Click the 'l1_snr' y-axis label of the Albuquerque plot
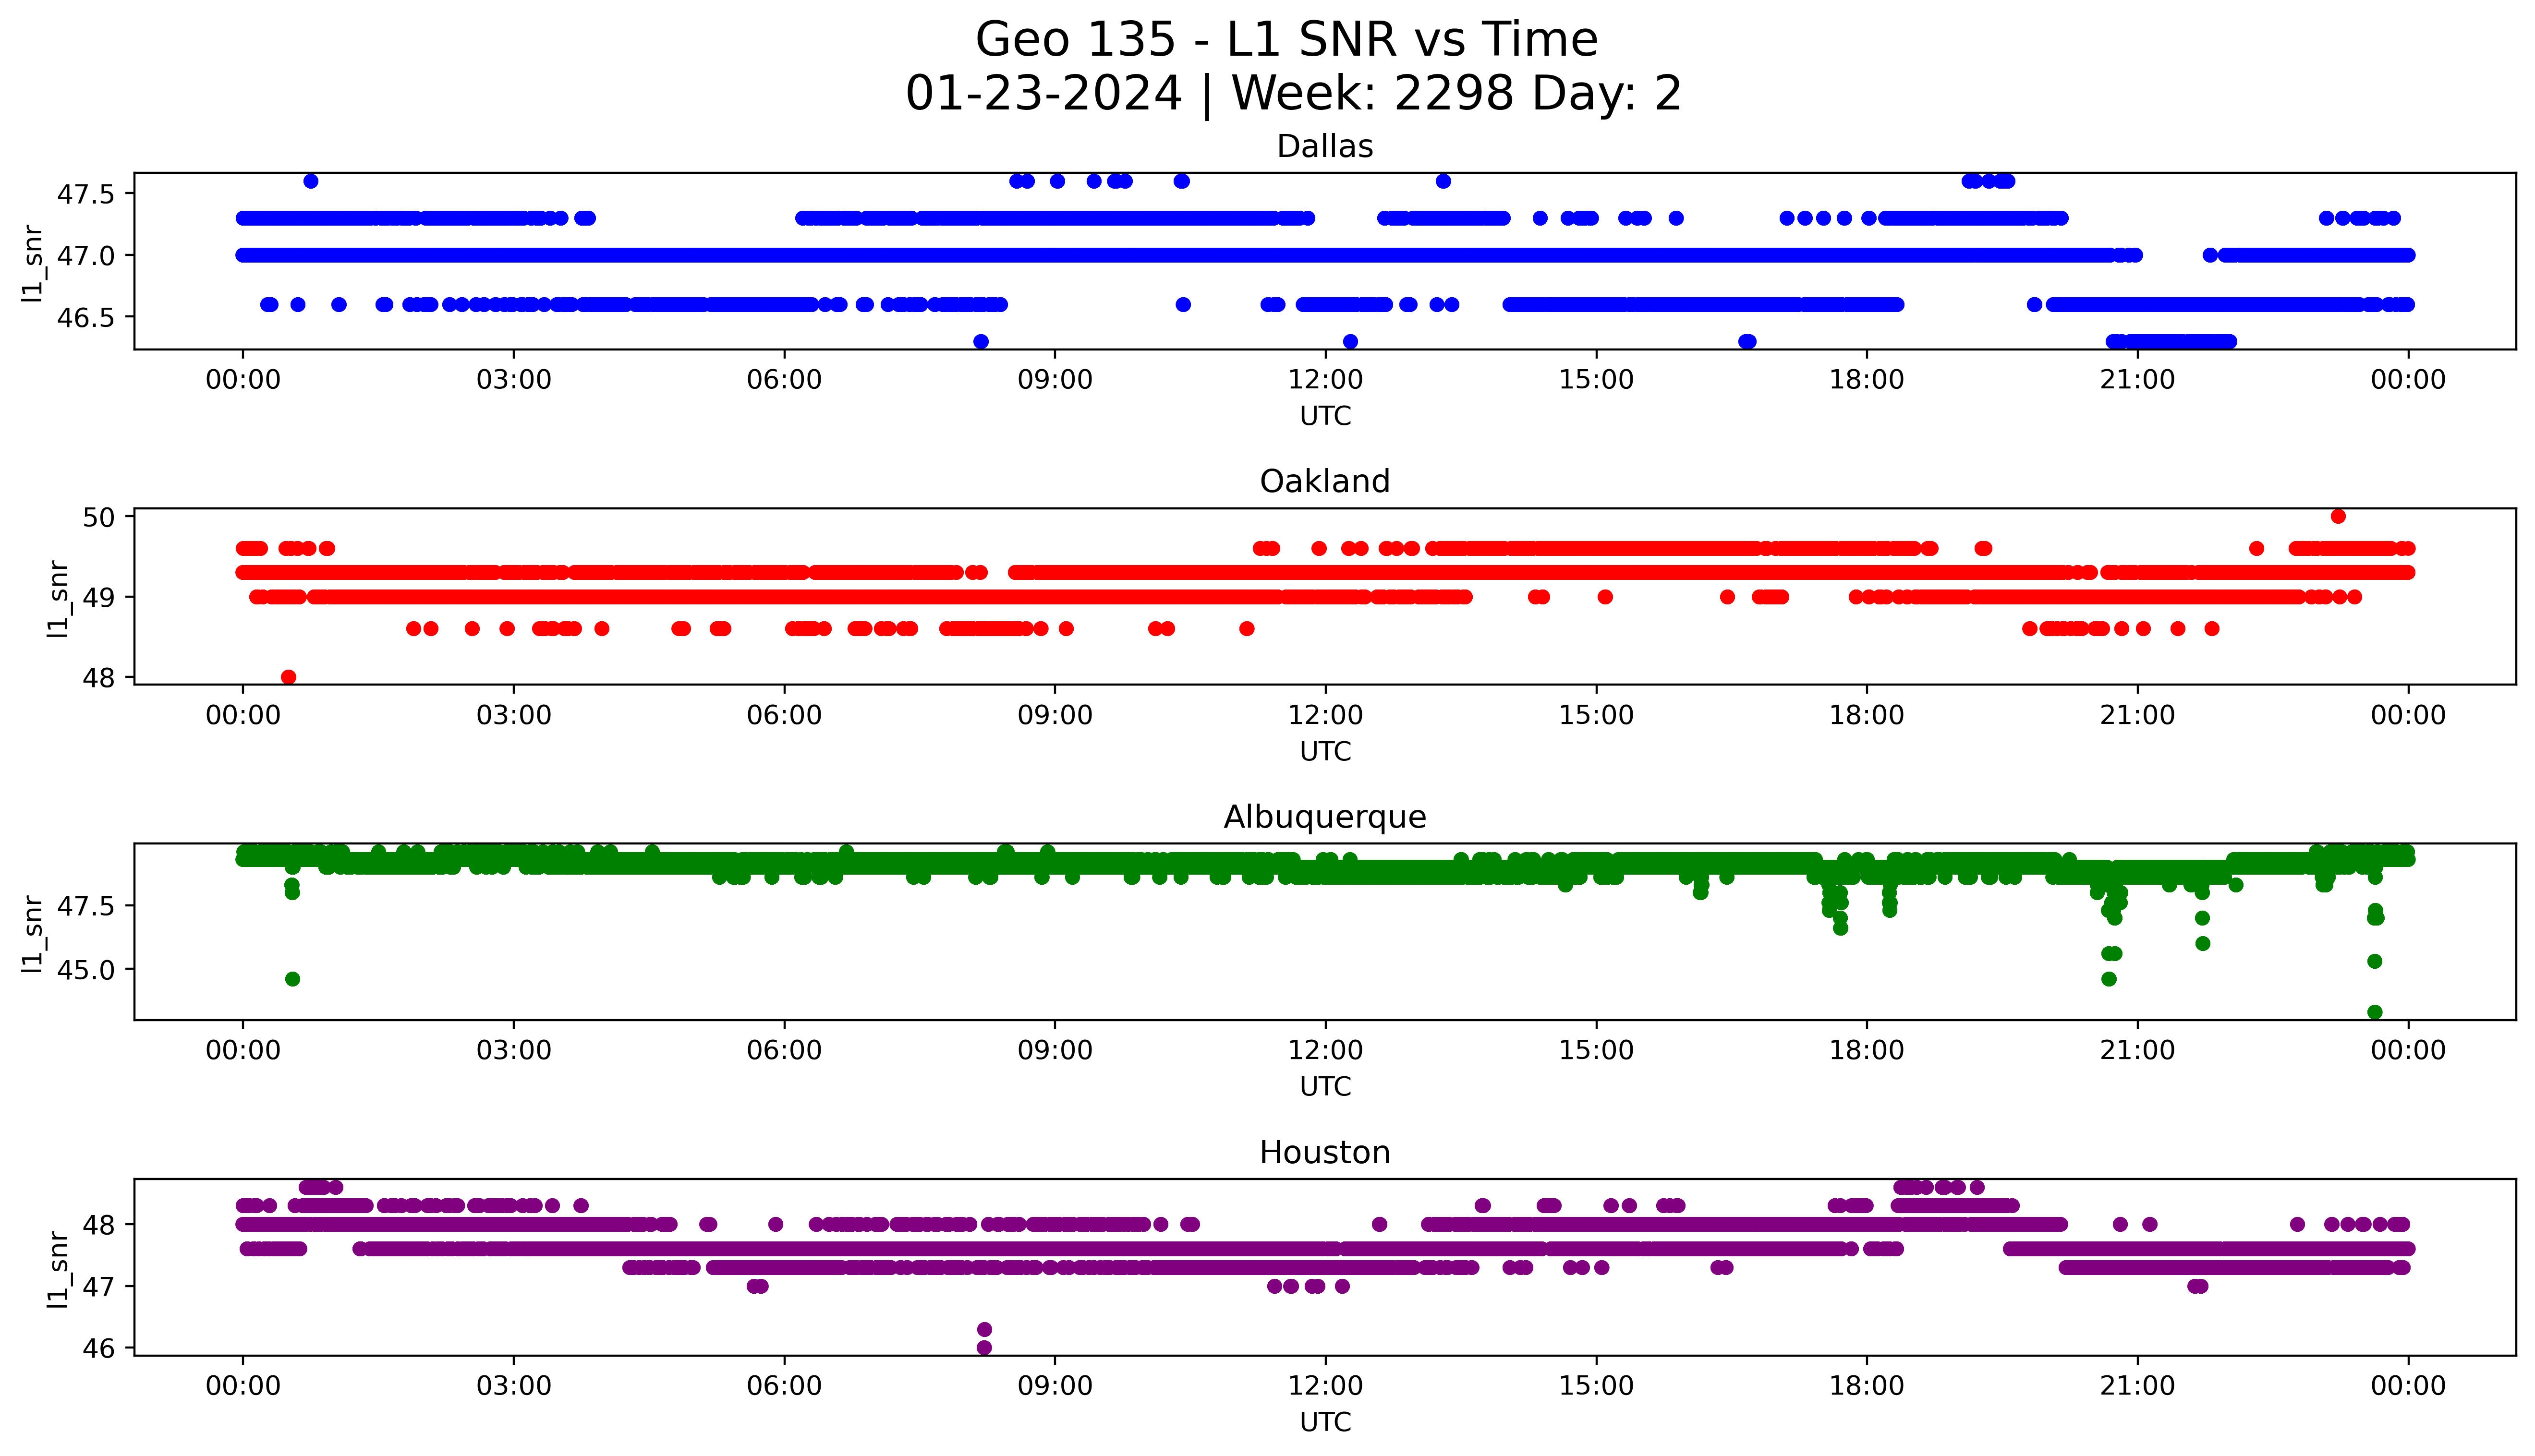Viewport: 2535px width, 1456px height. click(33, 933)
